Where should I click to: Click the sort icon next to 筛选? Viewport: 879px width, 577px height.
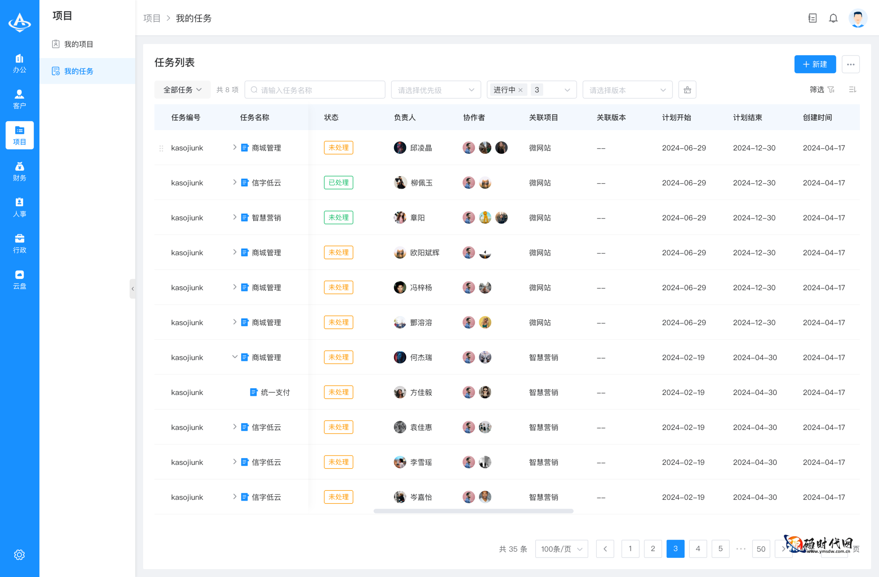pyautogui.click(x=853, y=89)
